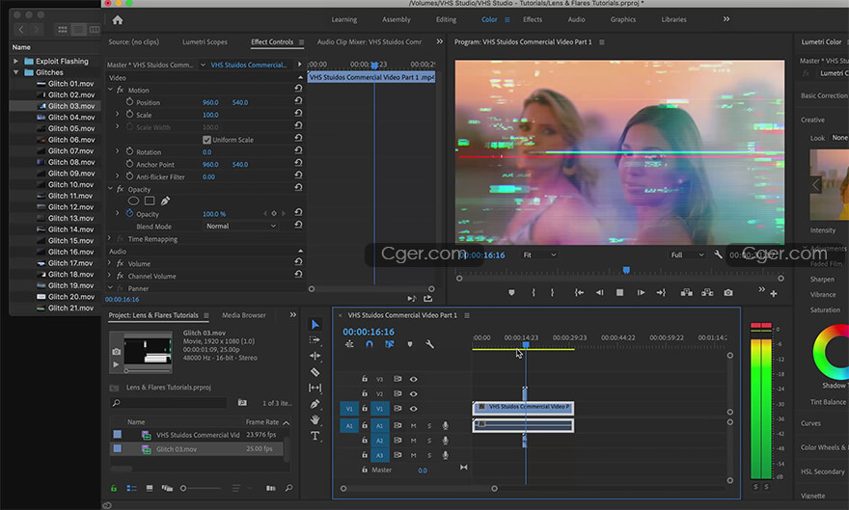
Task: Expand the Exploit Flashing folder
Action: point(15,61)
